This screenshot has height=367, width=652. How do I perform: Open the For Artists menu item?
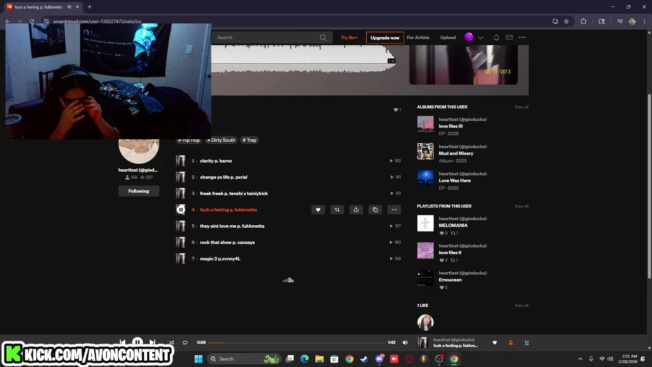(418, 37)
